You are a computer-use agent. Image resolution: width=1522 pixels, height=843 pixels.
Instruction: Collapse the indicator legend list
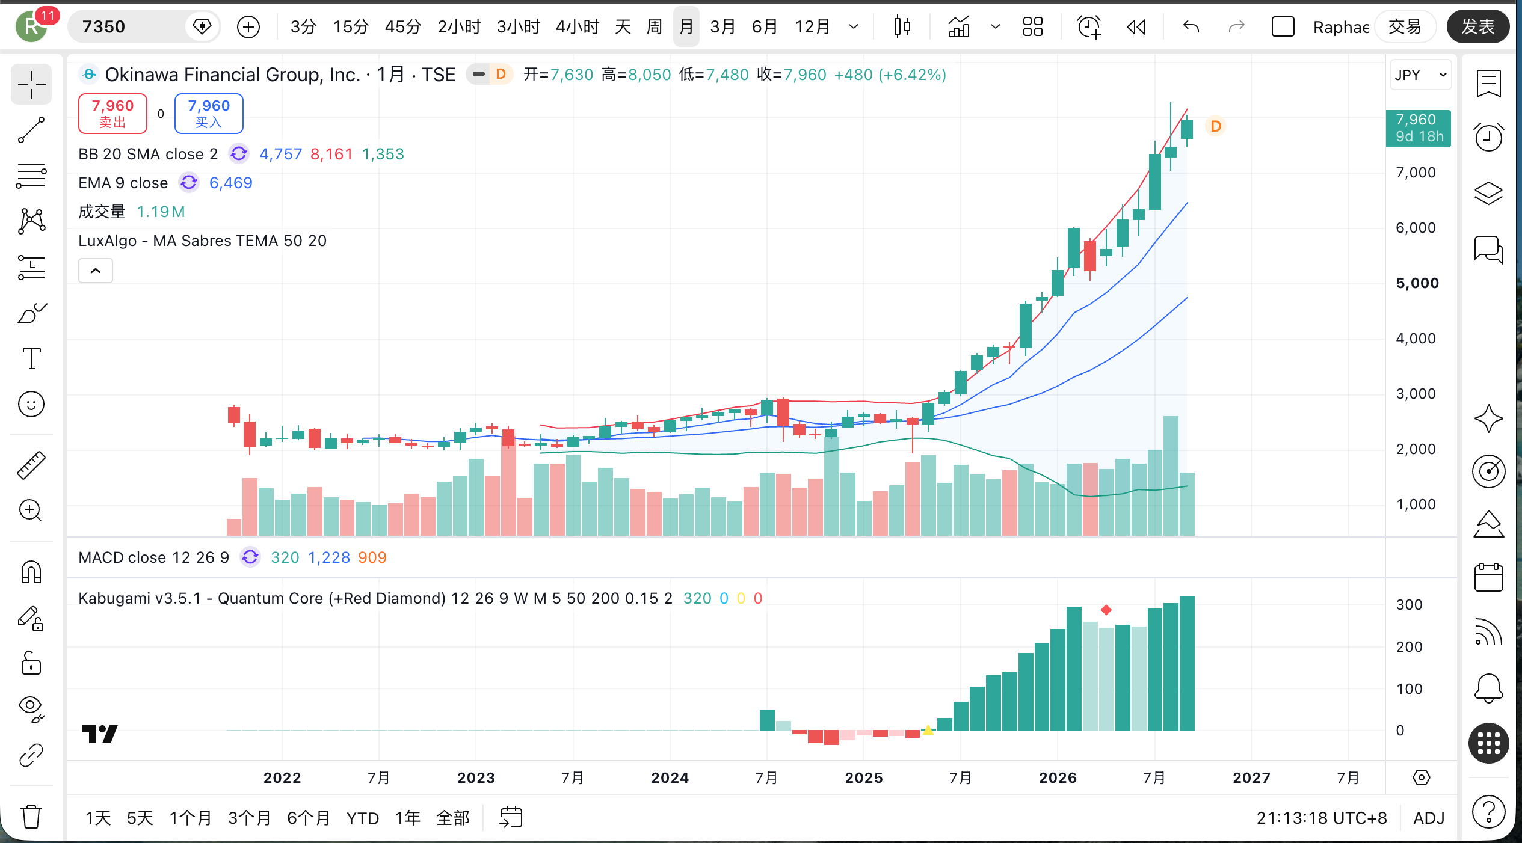(x=96, y=271)
